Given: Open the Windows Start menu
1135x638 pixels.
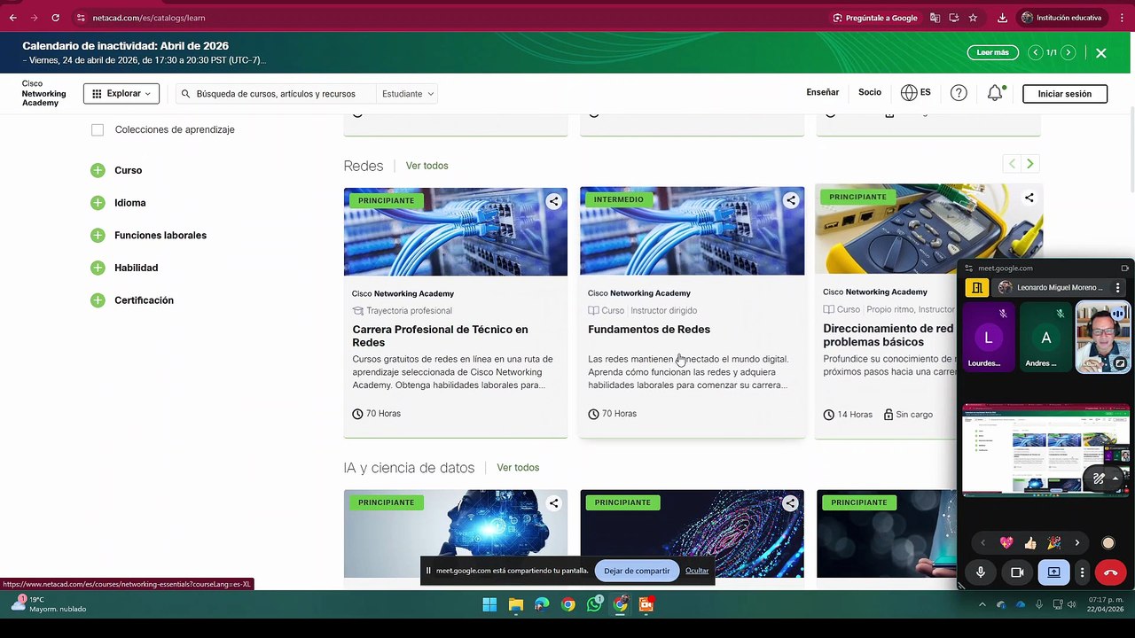Looking at the screenshot, I should [489, 605].
